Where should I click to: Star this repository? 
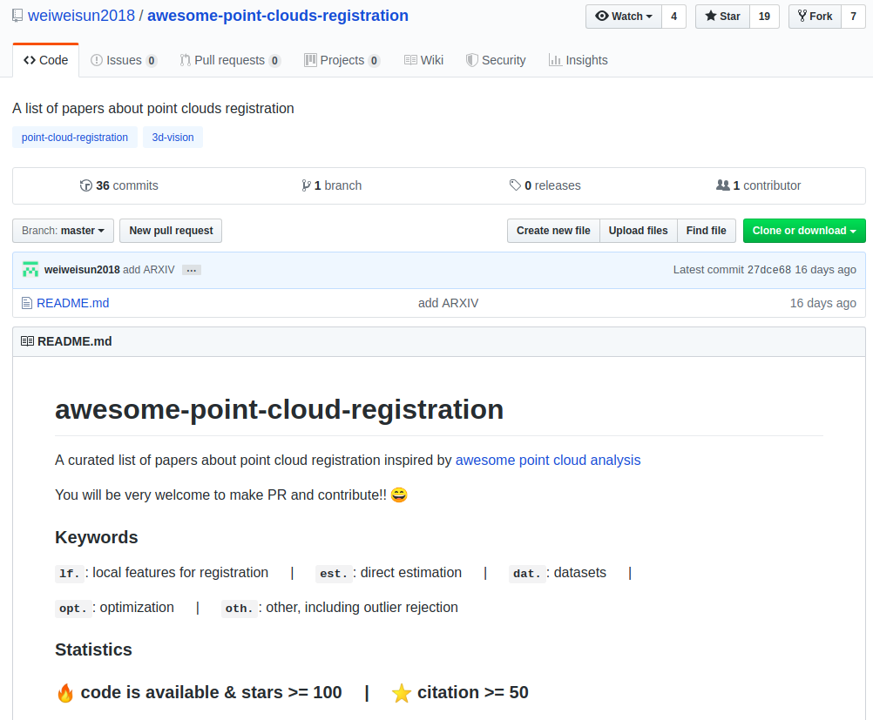722,17
